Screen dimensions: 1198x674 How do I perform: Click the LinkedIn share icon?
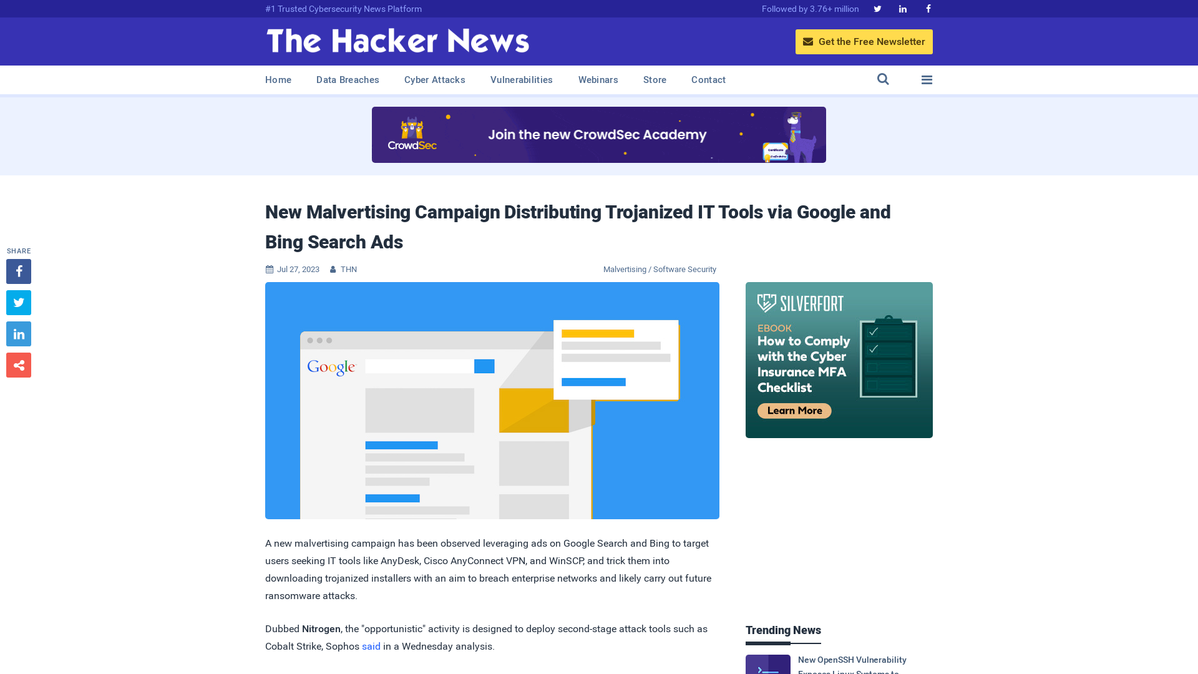click(18, 334)
